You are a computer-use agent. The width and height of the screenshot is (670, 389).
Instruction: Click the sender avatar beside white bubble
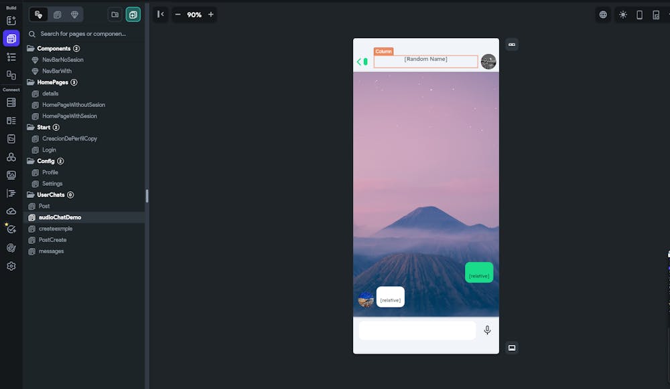(366, 299)
